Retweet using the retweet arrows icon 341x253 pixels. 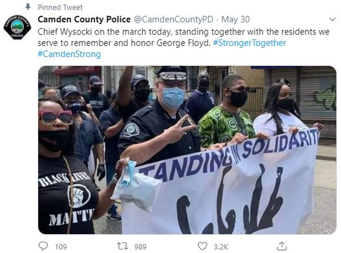click(122, 246)
